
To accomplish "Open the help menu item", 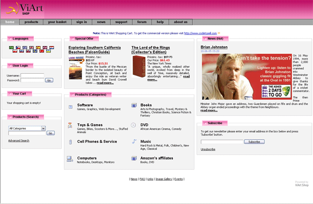I will pyautogui.click(x=160, y=22).
